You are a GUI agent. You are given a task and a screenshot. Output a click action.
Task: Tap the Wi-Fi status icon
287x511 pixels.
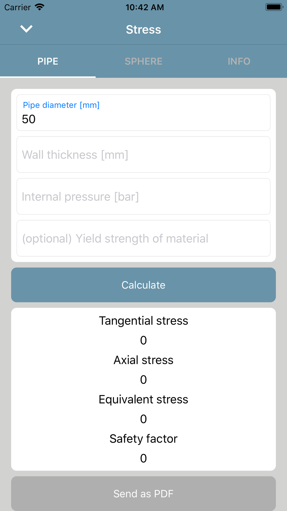point(39,7)
